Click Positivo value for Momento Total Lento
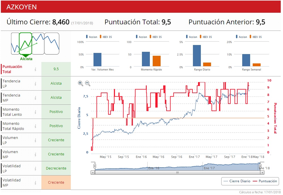Image resolution: width=283 pixels, height=195 pixels. [x=56, y=112]
